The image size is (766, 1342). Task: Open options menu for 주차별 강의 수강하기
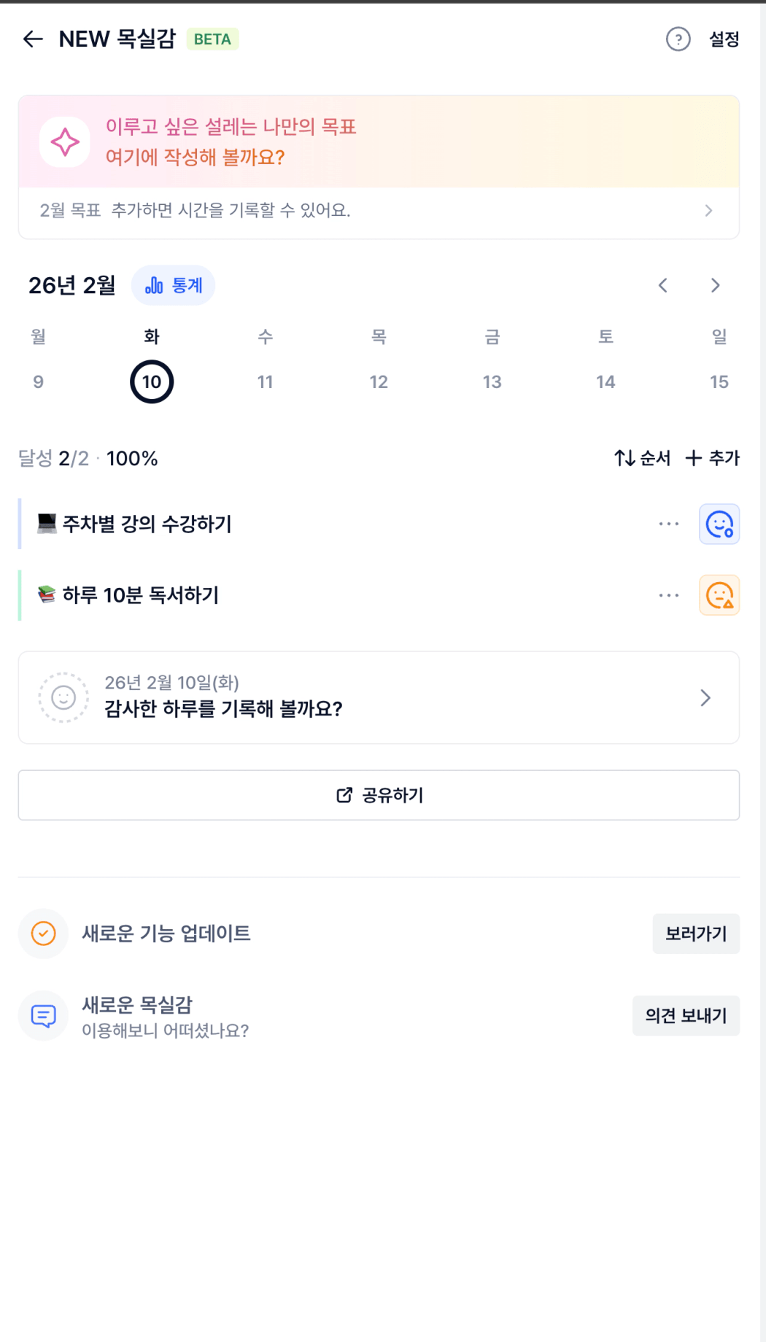tap(668, 524)
